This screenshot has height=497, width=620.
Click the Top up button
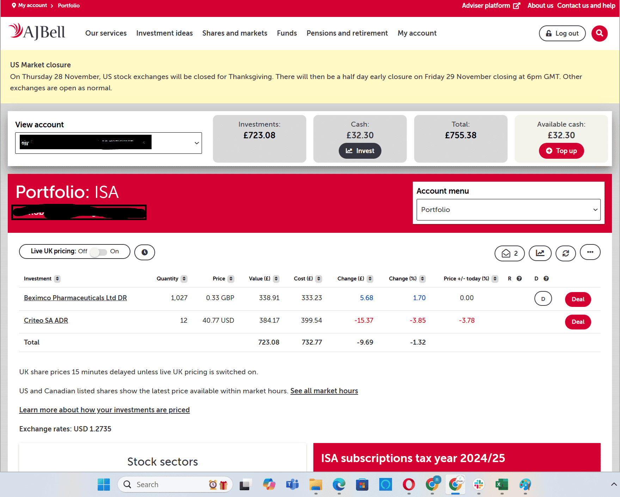click(x=561, y=151)
